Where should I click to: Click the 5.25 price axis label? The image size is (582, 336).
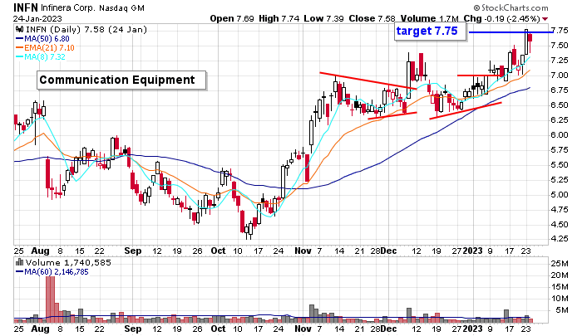(560, 180)
